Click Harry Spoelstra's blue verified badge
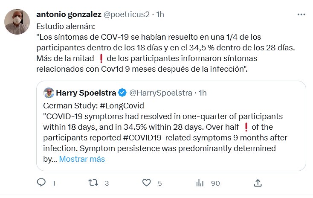This screenshot has width=313, height=198. (x=122, y=93)
